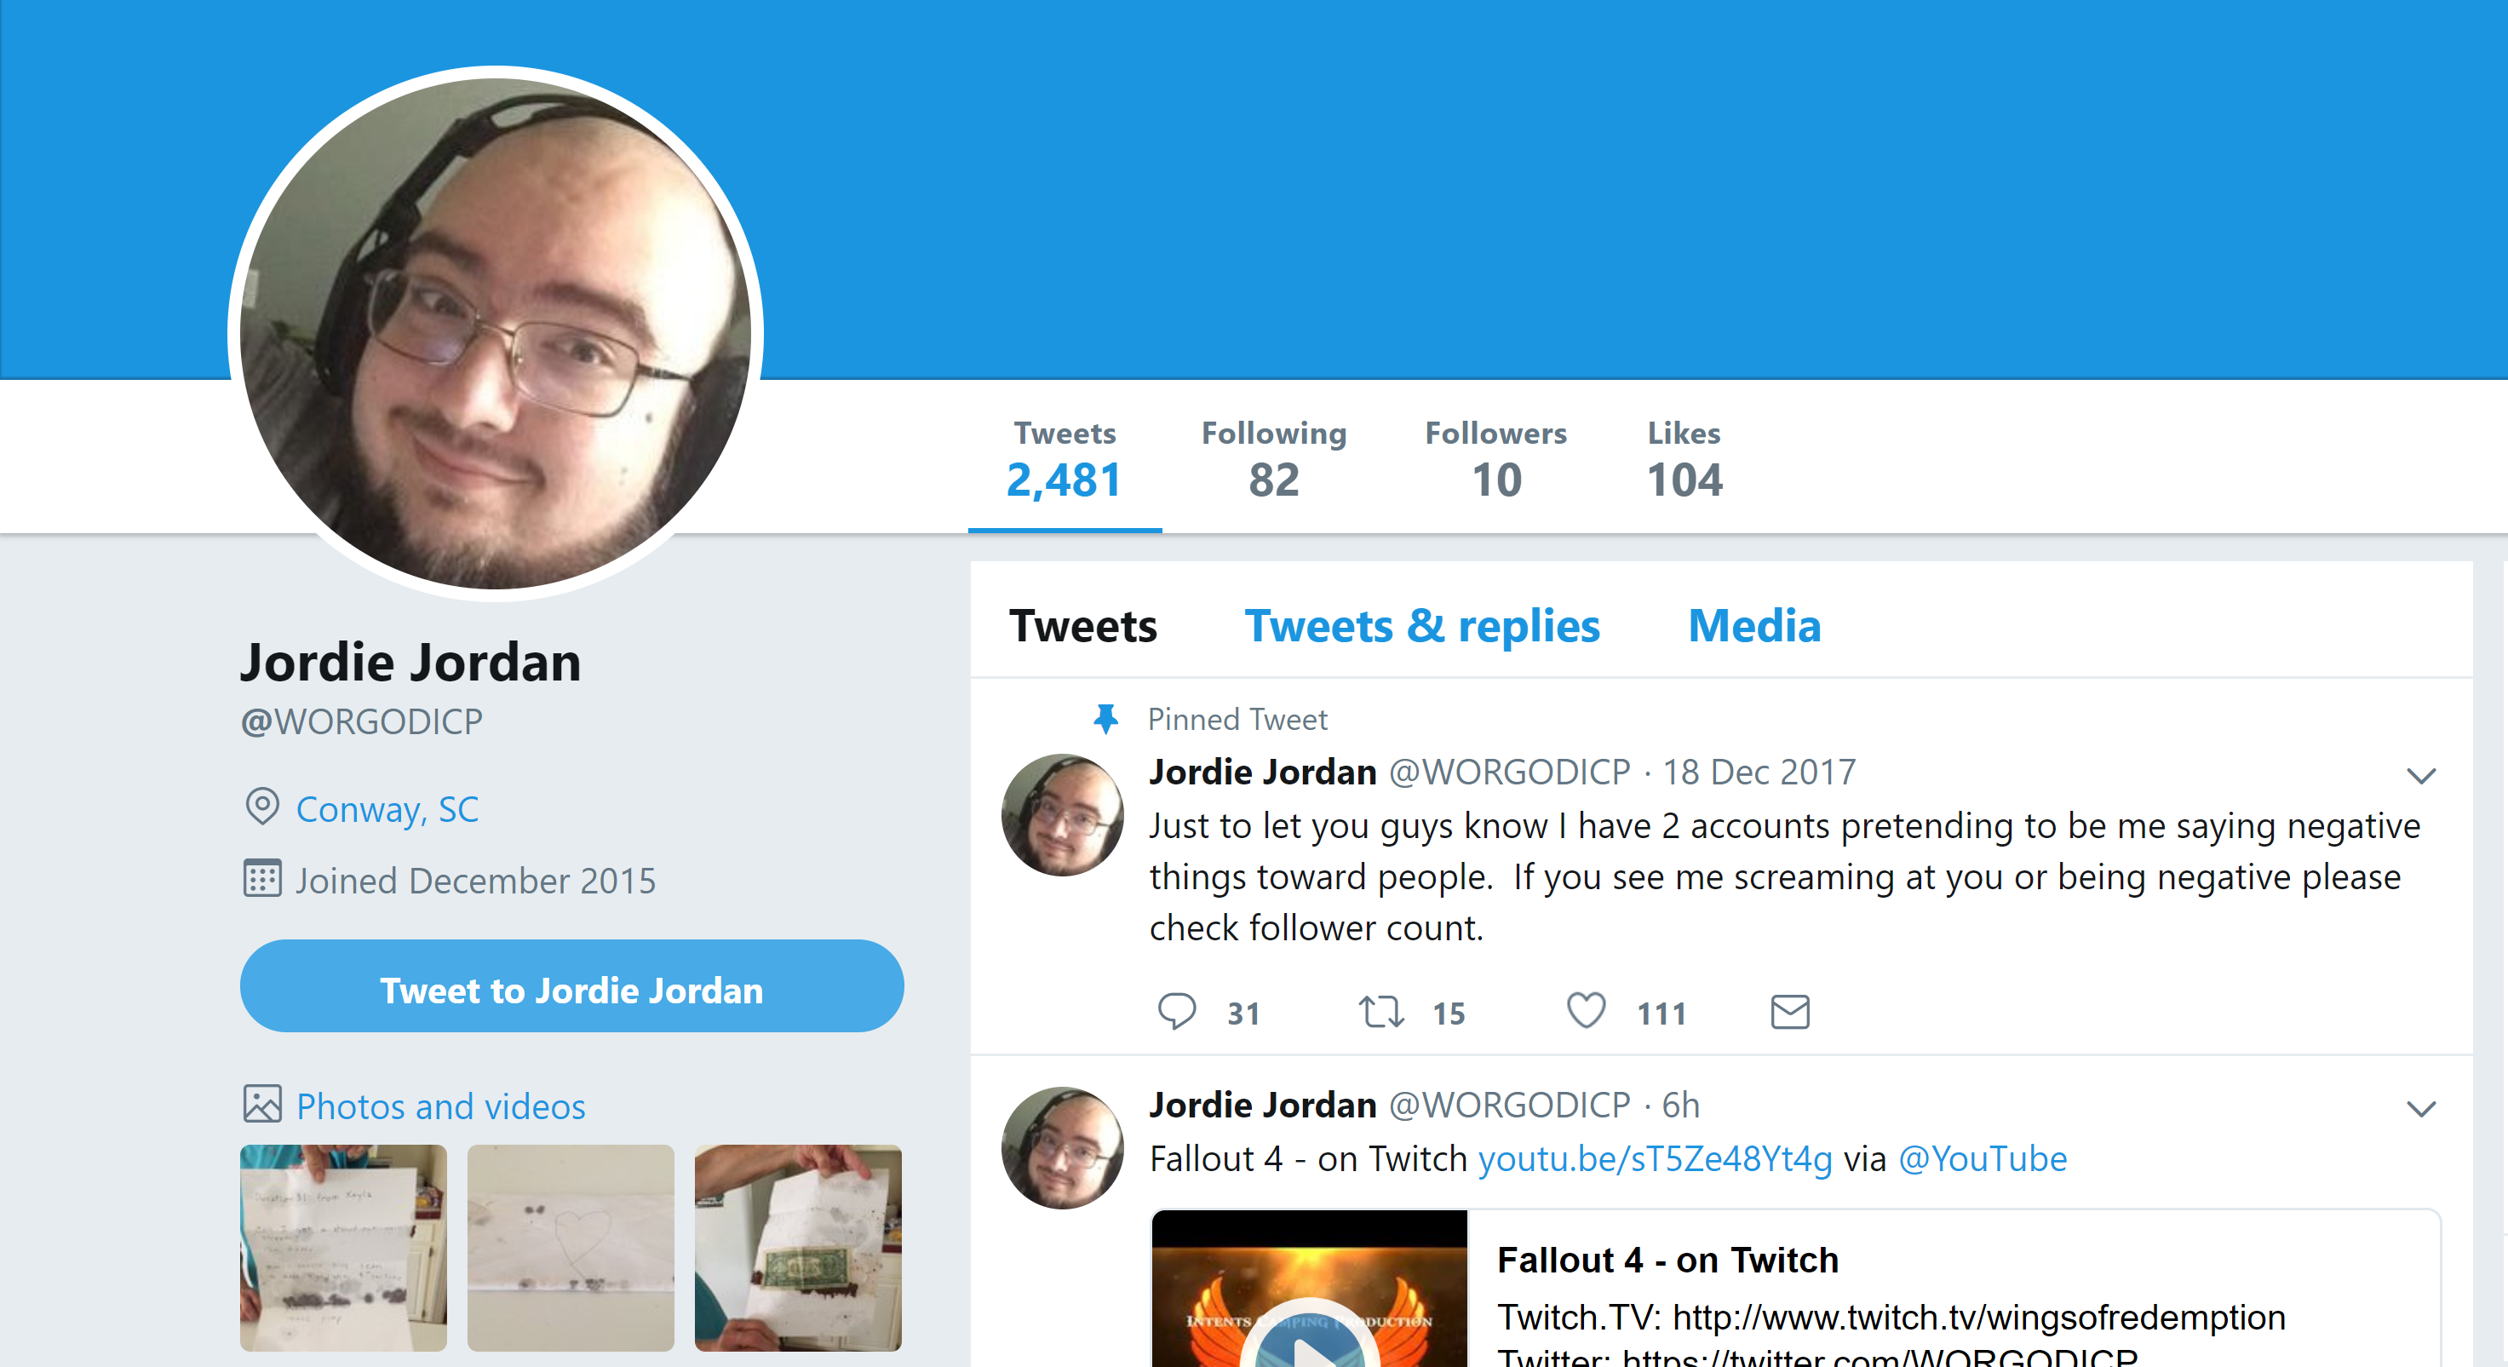Send pinned tweet via direct message envelope
Image resolution: width=2508 pixels, height=1367 pixels.
(x=1789, y=1012)
